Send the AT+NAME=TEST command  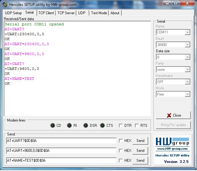[140, 160]
